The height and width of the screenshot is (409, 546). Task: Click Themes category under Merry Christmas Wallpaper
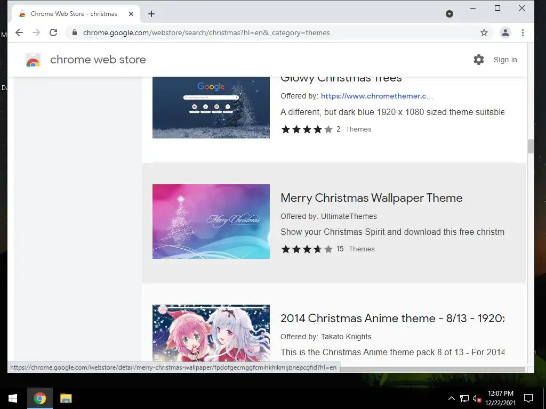tap(362, 249)
